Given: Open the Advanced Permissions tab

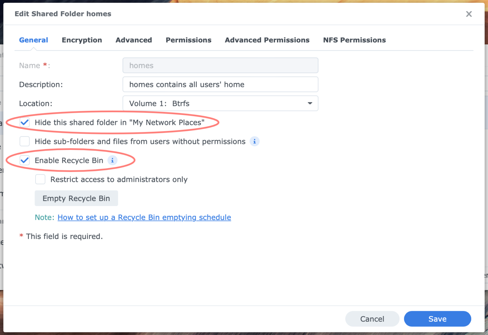Looking at the screenshot, I should (267, 40).
